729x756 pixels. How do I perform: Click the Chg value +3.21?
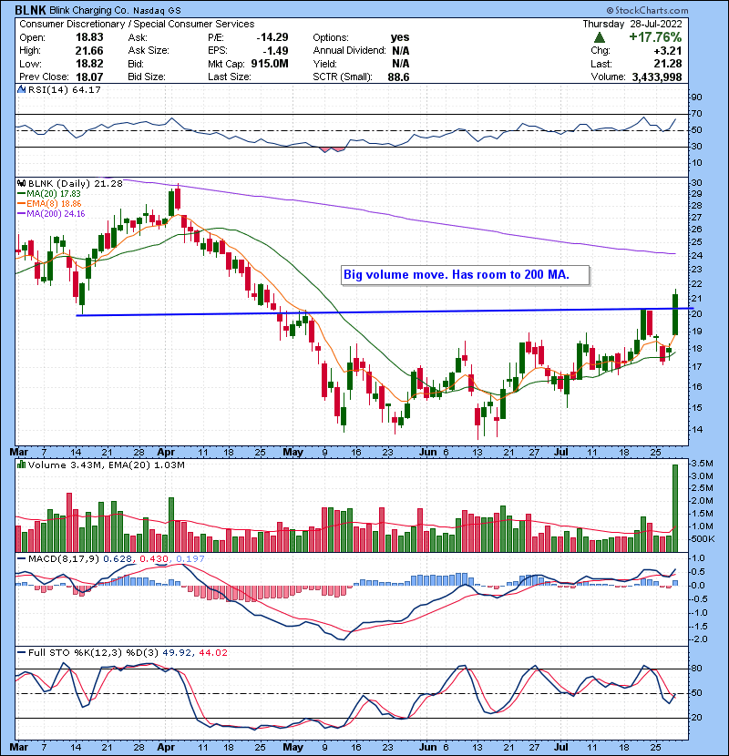point(668,51)
